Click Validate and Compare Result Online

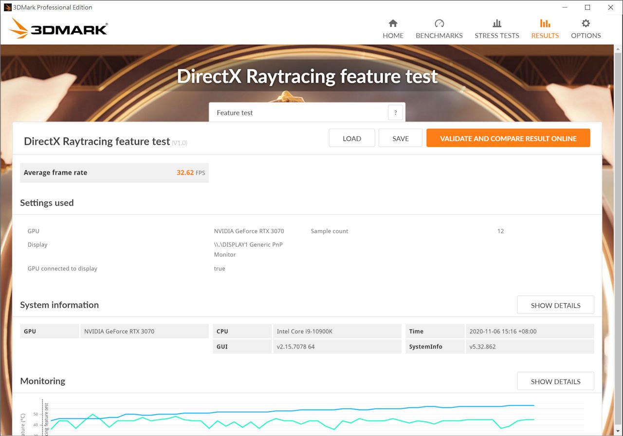tap(508, 138)
